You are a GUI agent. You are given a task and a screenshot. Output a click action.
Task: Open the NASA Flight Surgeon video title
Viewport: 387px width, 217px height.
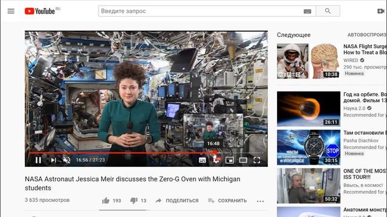coord(365,49)
